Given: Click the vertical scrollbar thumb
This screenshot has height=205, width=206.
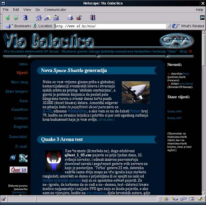Looking at the screenshot, I should tap(203, 50).
